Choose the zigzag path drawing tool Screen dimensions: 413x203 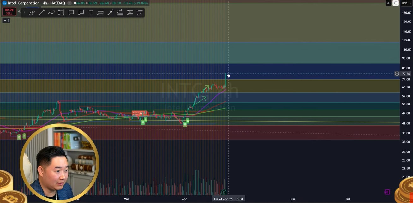coord(51,13)
